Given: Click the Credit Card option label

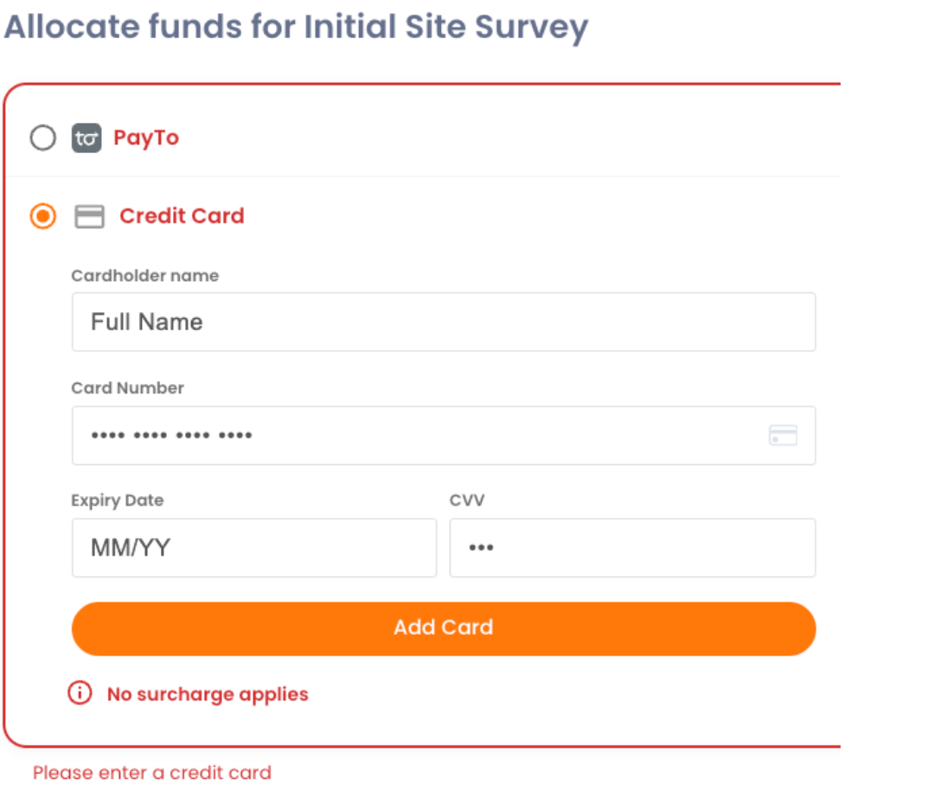Looking at the screenshot, I should pyautogui.click(x=182, y=216).
